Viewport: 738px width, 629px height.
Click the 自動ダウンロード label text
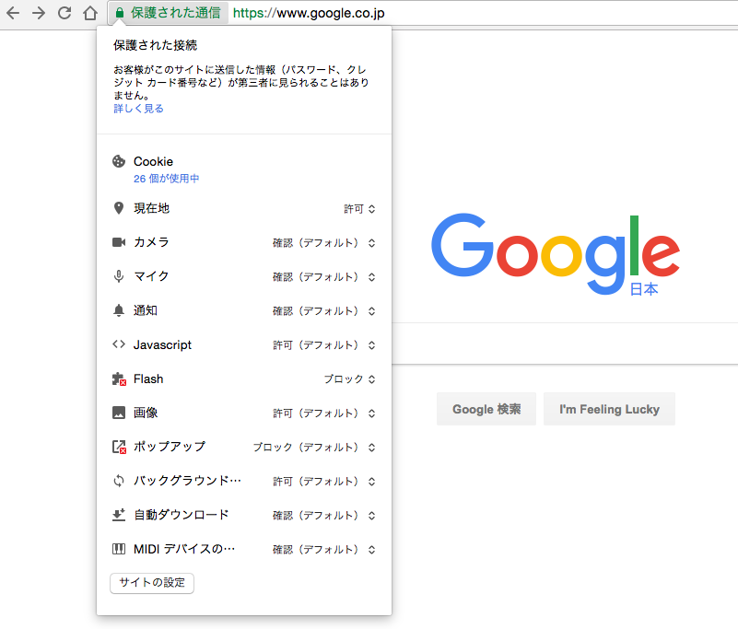pyautogui.click(x=182, y=515)
